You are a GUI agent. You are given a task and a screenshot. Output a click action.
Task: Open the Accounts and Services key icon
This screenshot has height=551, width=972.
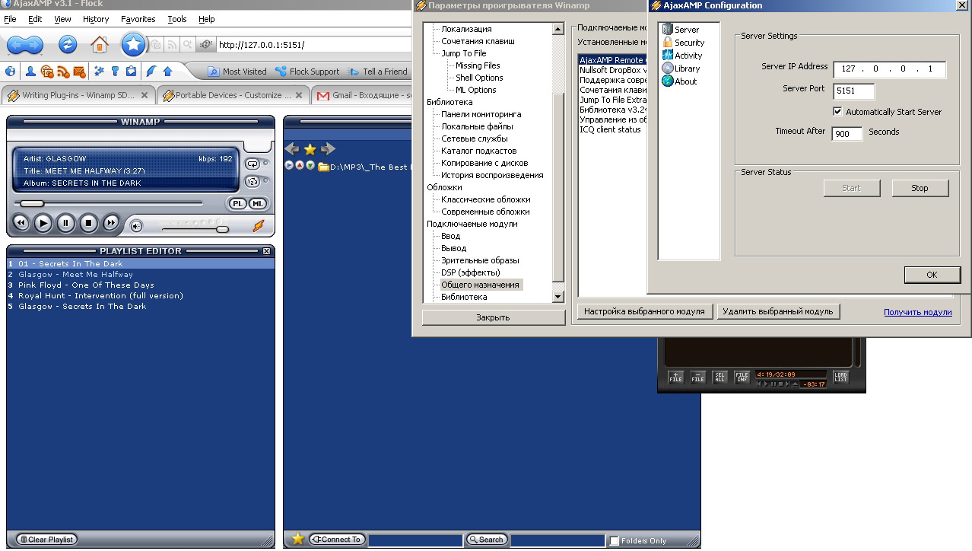[x=116, y=72]
